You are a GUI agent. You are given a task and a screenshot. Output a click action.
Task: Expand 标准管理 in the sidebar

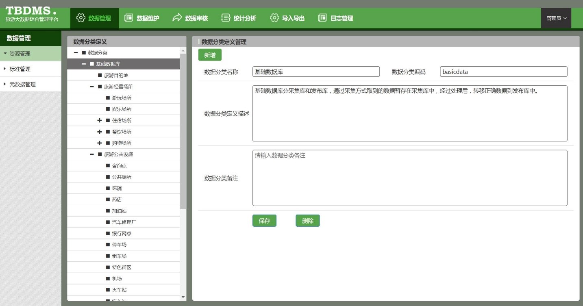coord(20,69)
